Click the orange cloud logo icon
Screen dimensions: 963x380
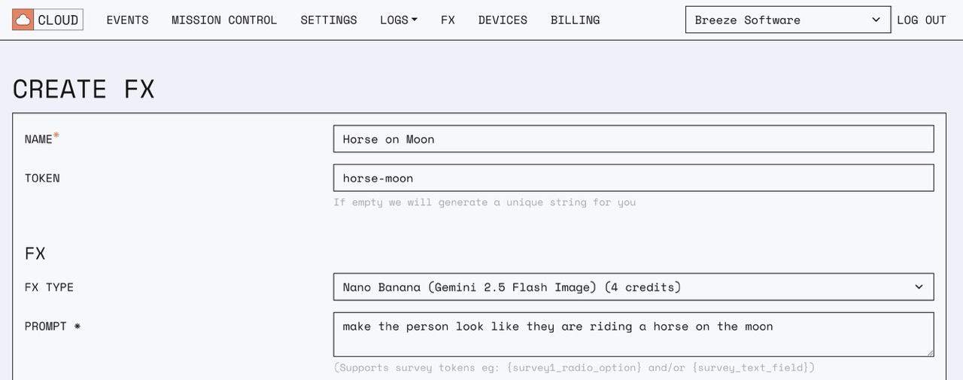(x=23, y=20)
